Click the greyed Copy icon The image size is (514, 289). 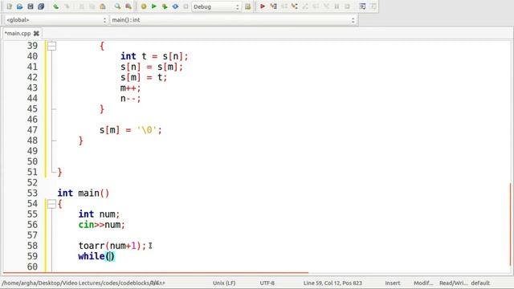click(x=92, y=6)
